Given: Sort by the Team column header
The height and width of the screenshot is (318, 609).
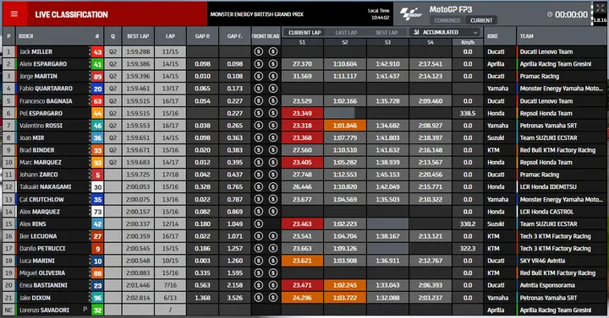Looking at the screenshot, I should [x=526, y=36].
